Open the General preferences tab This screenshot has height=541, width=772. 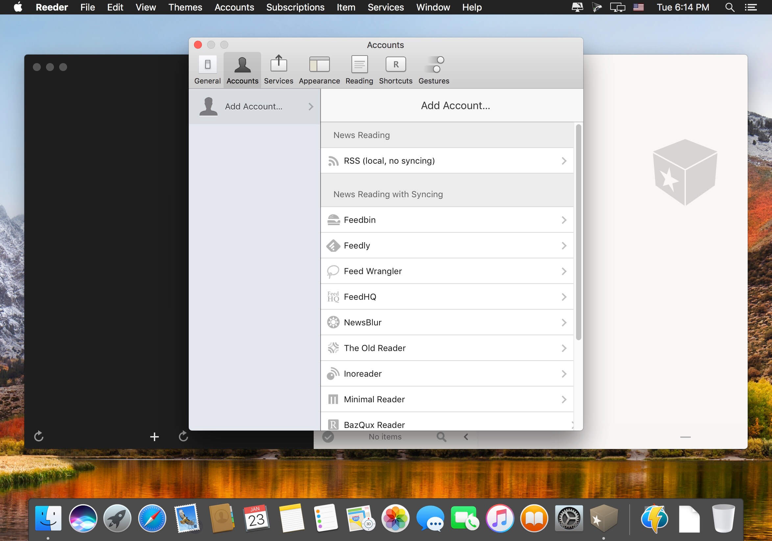point(207,70)
